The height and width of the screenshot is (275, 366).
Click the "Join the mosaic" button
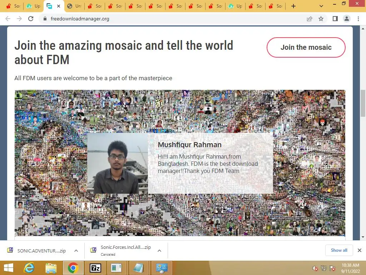[306, 47]
